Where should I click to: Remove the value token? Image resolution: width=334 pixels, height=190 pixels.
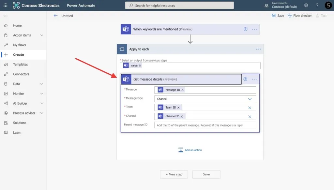140,66
